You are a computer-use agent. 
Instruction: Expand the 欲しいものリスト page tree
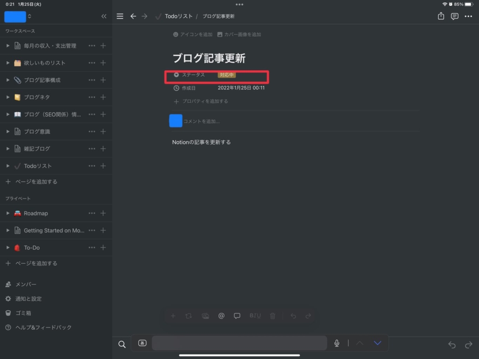[x=7, y=63]
